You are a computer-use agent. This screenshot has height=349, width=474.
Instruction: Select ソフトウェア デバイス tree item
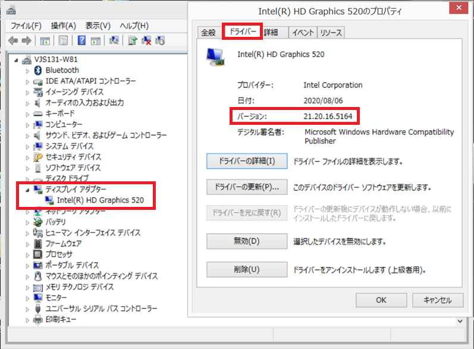pos(73,168)
